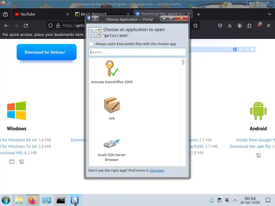Open the start menu orb
Screen dimensions: 275x206
[x=6, y=200]
